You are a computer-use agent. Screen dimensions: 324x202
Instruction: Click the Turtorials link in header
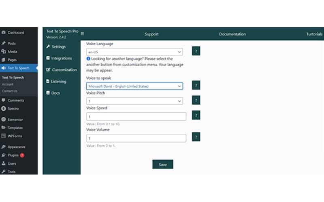(x=314, y=34)
